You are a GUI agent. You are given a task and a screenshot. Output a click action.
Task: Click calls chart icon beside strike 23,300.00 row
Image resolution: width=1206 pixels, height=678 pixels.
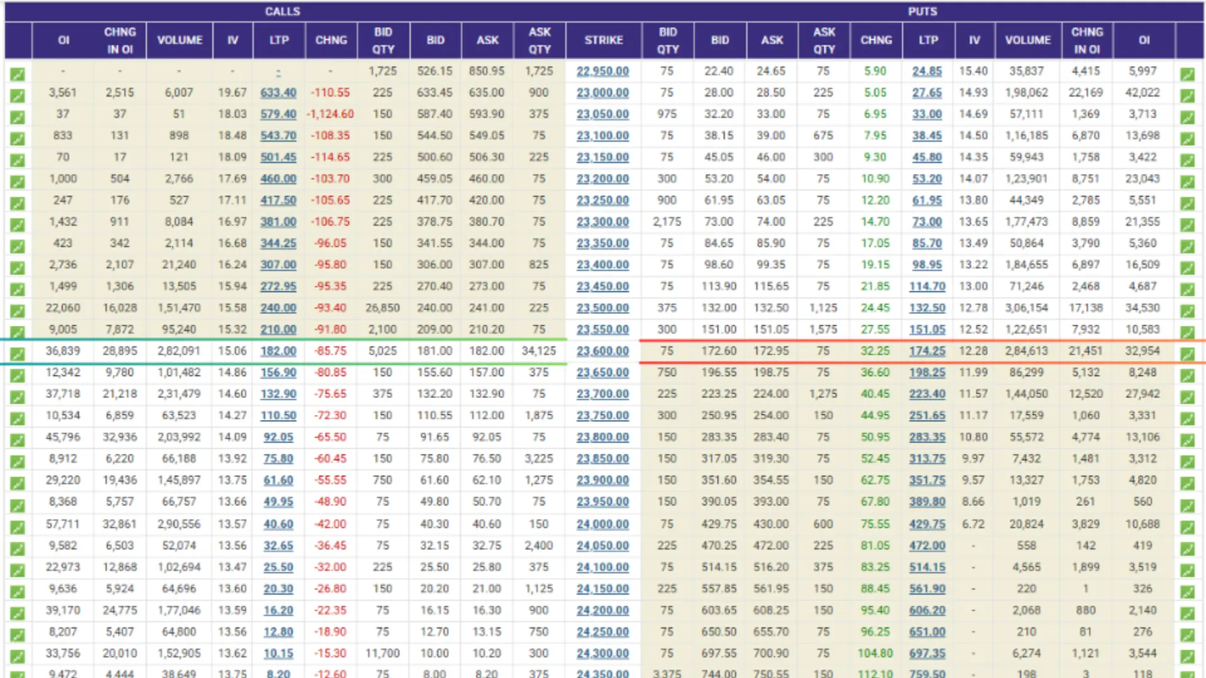point(18,225)
